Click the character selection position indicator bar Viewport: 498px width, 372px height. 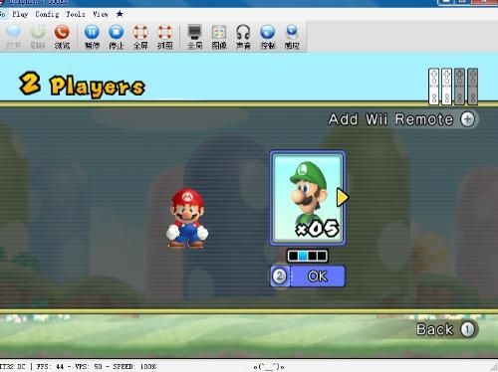click(x=308, y=256)
